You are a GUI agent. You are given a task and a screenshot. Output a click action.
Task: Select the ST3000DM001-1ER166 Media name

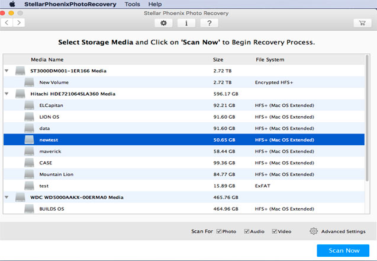pyautogui.click(x=68, y=71)
